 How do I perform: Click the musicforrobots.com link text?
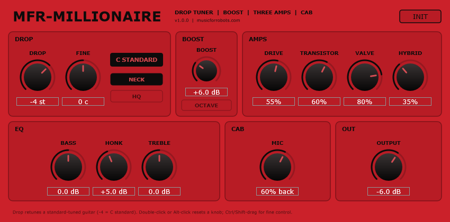point(219,20)
